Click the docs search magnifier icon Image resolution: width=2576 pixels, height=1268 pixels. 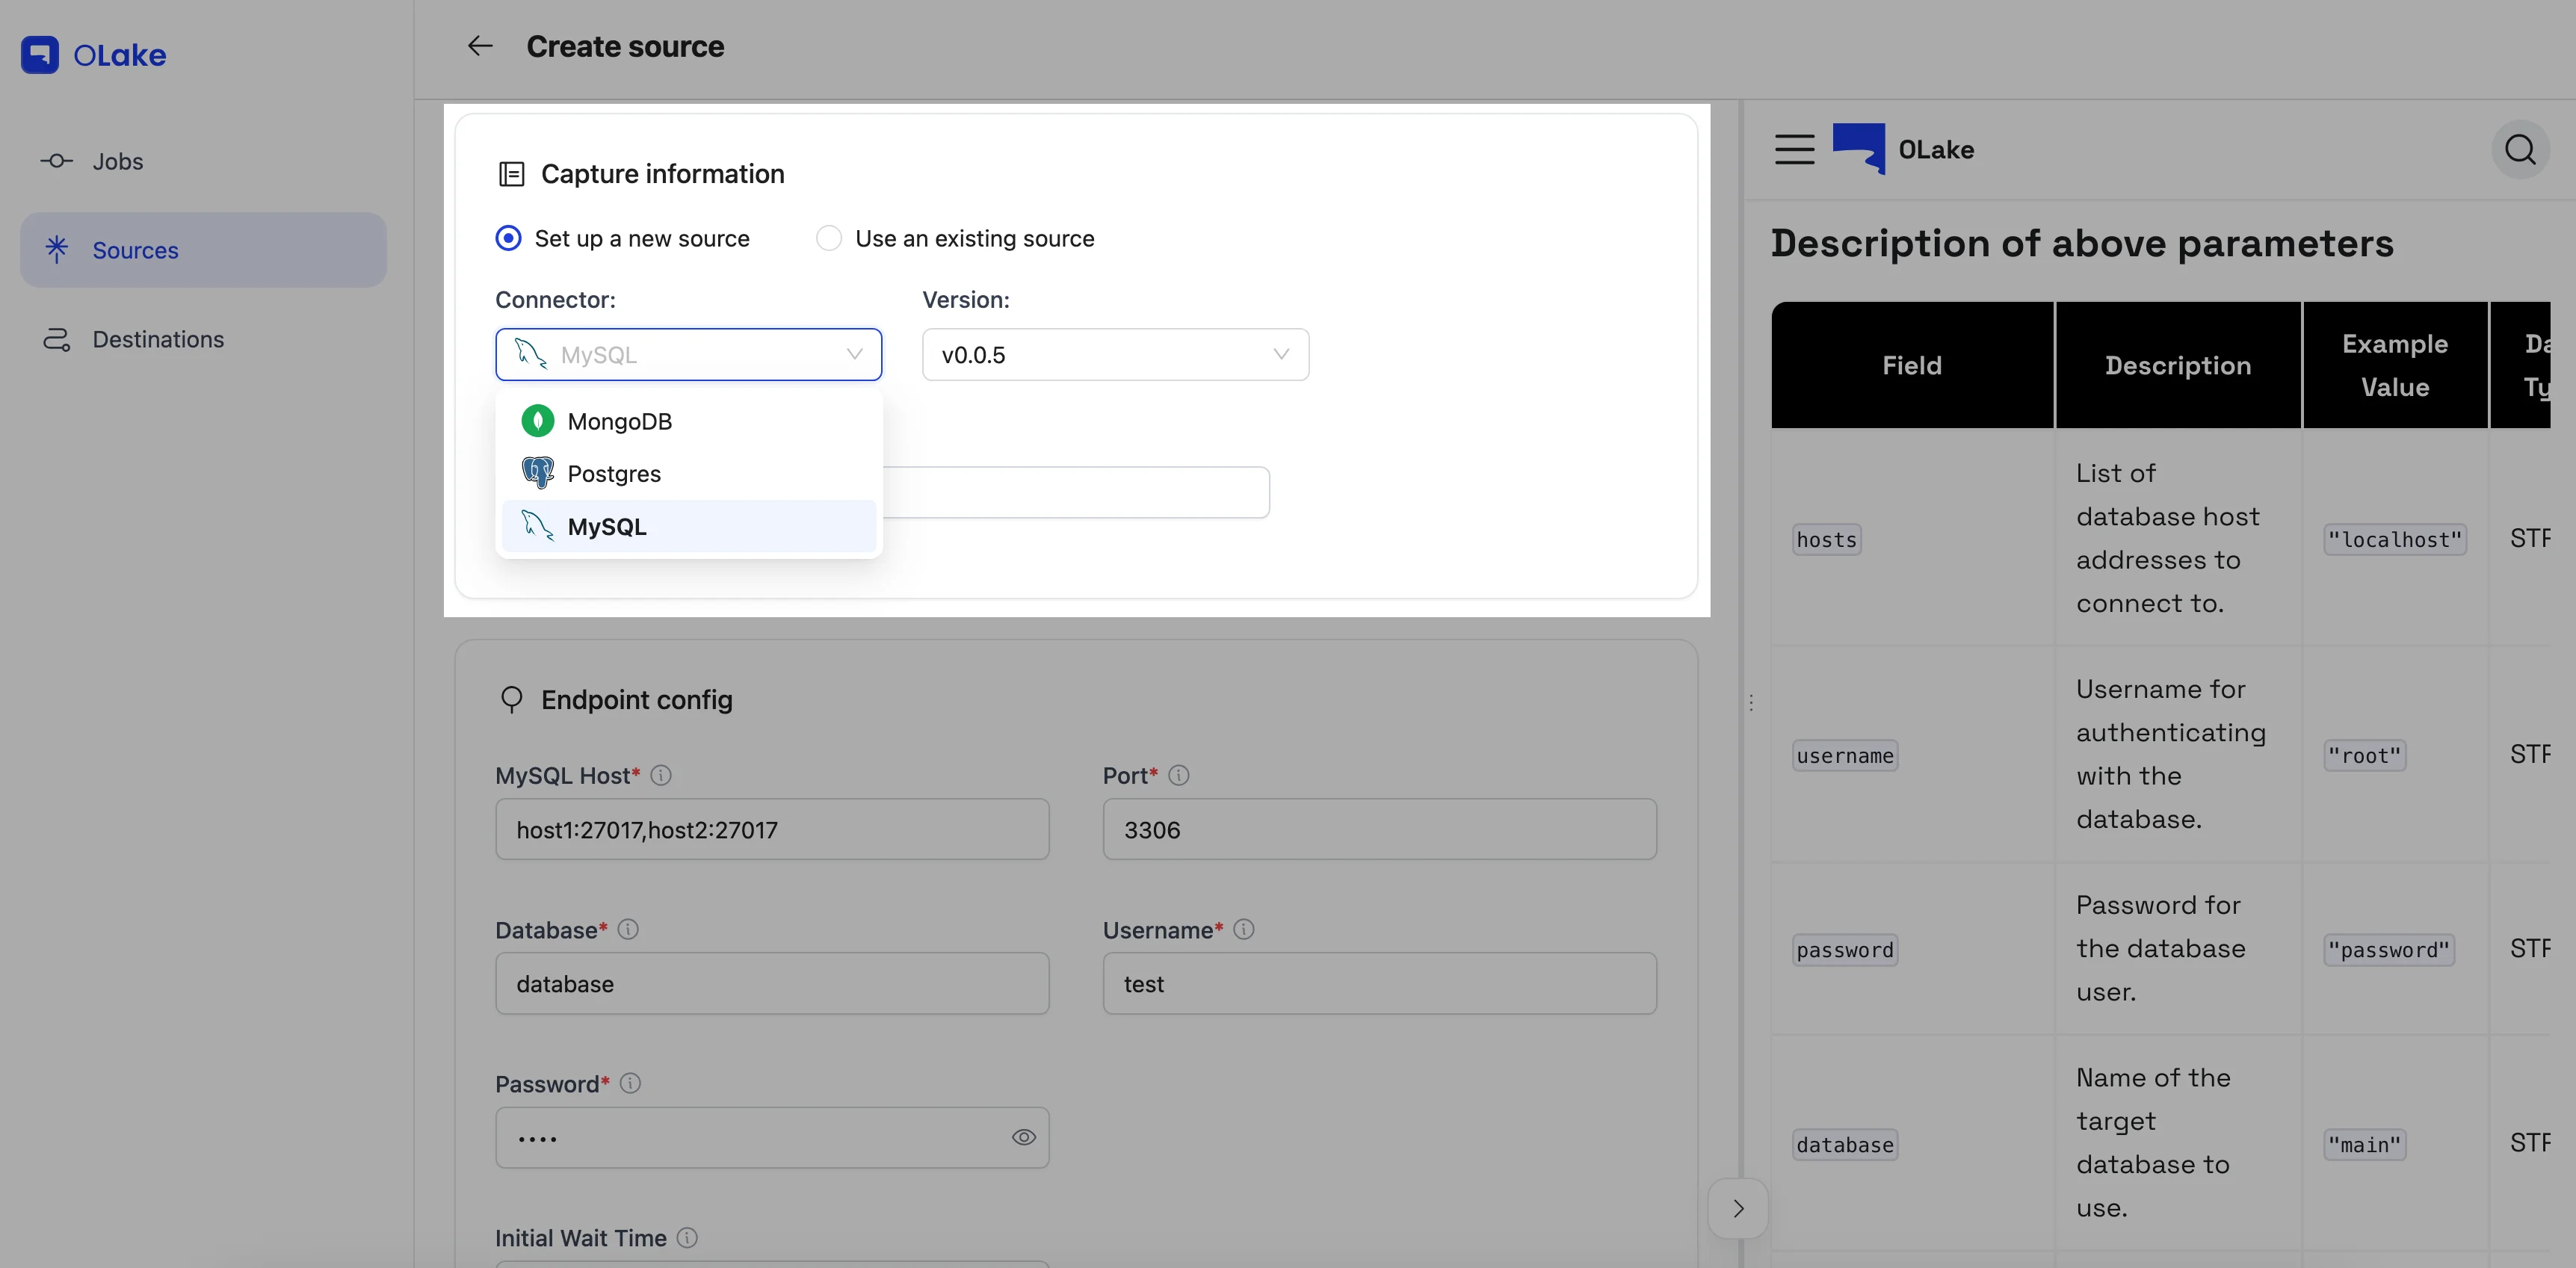point(2519,150)
